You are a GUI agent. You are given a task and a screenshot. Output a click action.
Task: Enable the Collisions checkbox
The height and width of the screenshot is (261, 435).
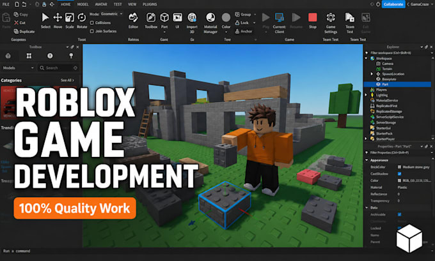pyautogui.click(x=92, y=23)
